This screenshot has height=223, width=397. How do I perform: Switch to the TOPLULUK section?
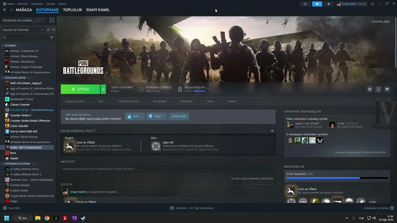73,10
